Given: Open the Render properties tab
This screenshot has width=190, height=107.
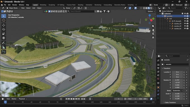Looking at the screenshot, I should point(158,65).
